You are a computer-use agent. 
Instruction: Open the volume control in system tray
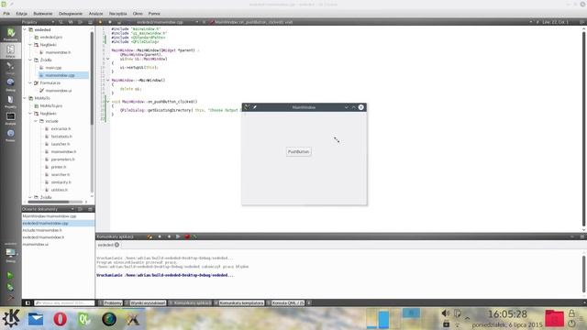[445, 313]
